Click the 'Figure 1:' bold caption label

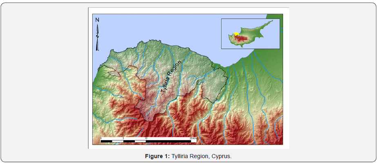tap(157, 156)
